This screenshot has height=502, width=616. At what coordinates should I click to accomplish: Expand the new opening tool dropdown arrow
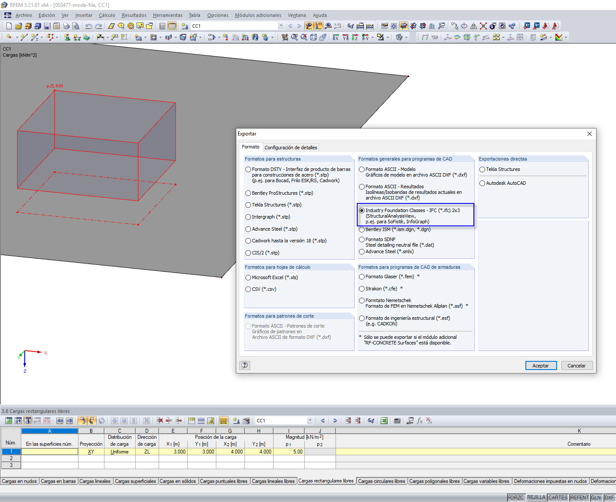click(160, 38)
